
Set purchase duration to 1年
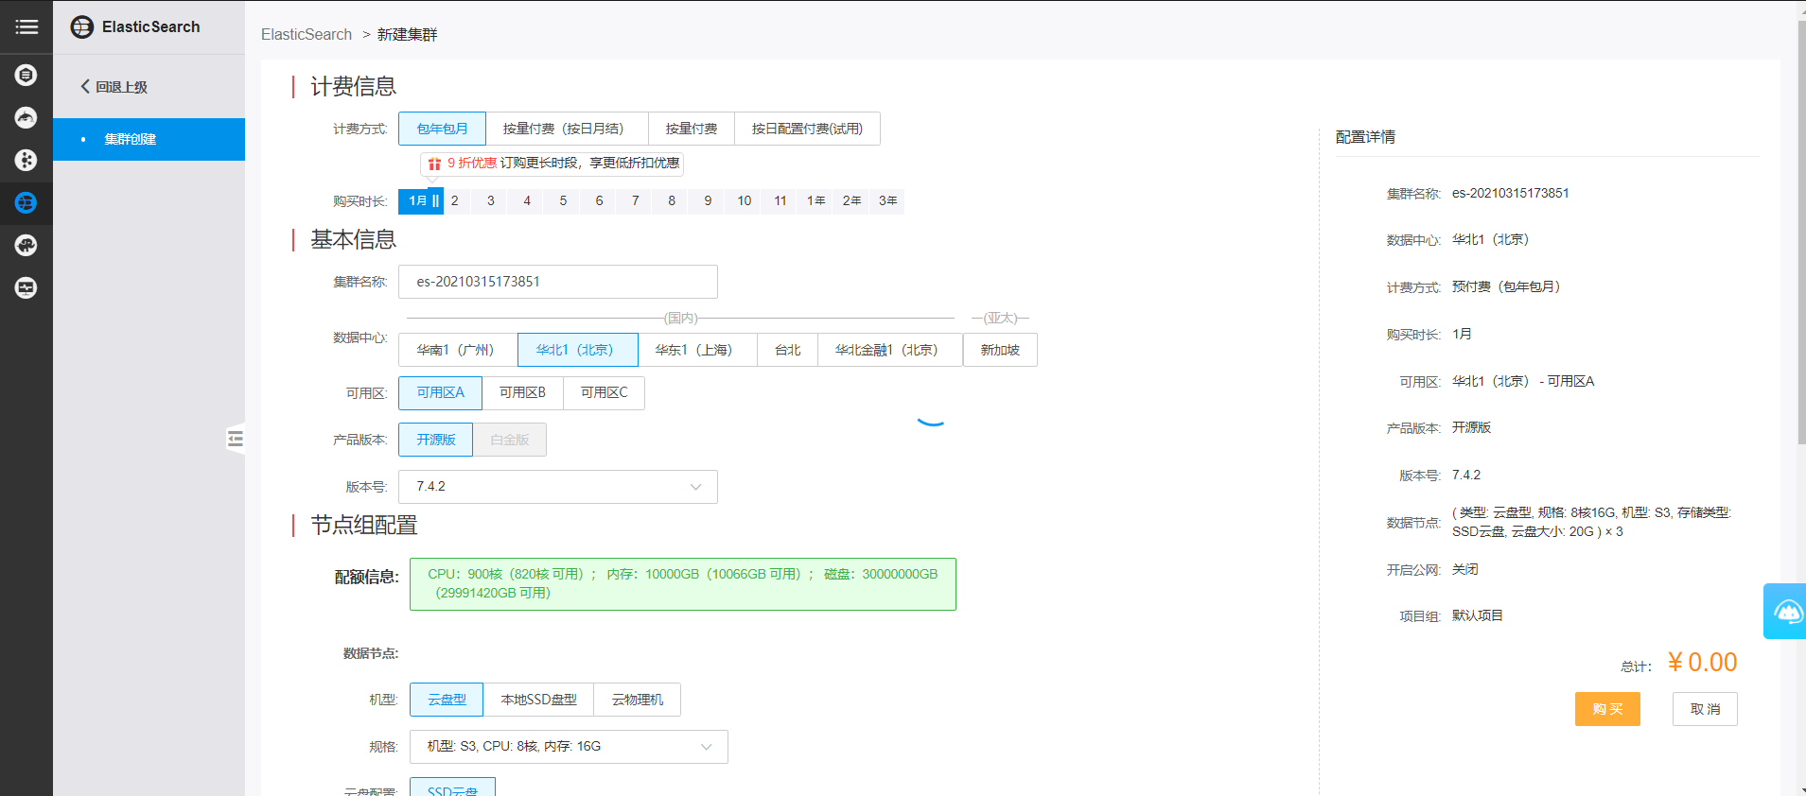point(815,200)
